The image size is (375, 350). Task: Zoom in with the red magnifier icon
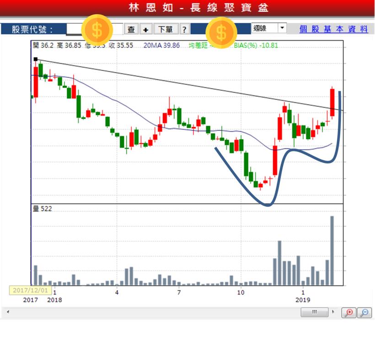[348, 312]
